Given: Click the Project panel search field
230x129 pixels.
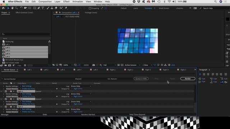Looking at the screenshot, I should coord(25,34).
